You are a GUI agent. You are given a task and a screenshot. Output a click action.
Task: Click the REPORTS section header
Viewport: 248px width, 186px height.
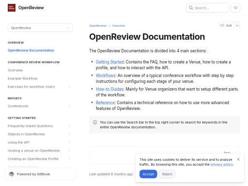pos(15,98)
